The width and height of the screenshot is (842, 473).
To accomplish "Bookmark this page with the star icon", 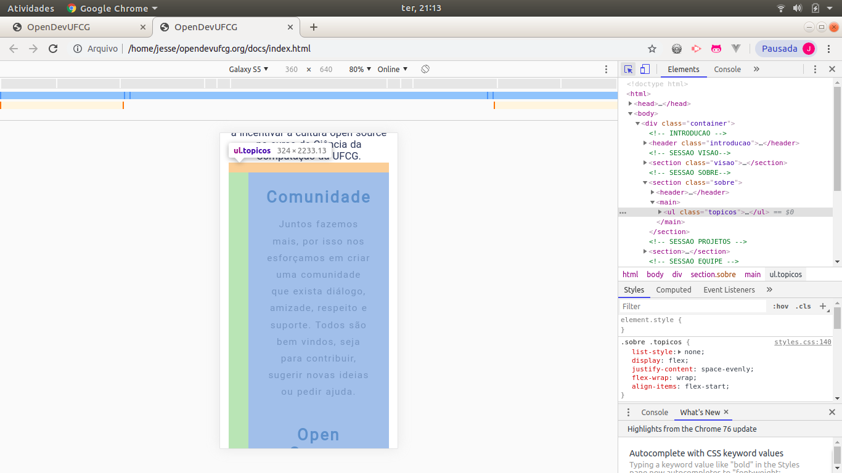I will pyautogui.click(x=652, y=49).
